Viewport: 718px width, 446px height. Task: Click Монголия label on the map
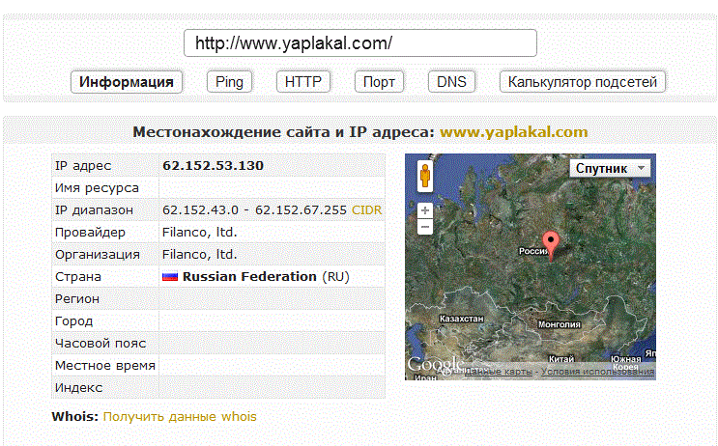point(560,324)
